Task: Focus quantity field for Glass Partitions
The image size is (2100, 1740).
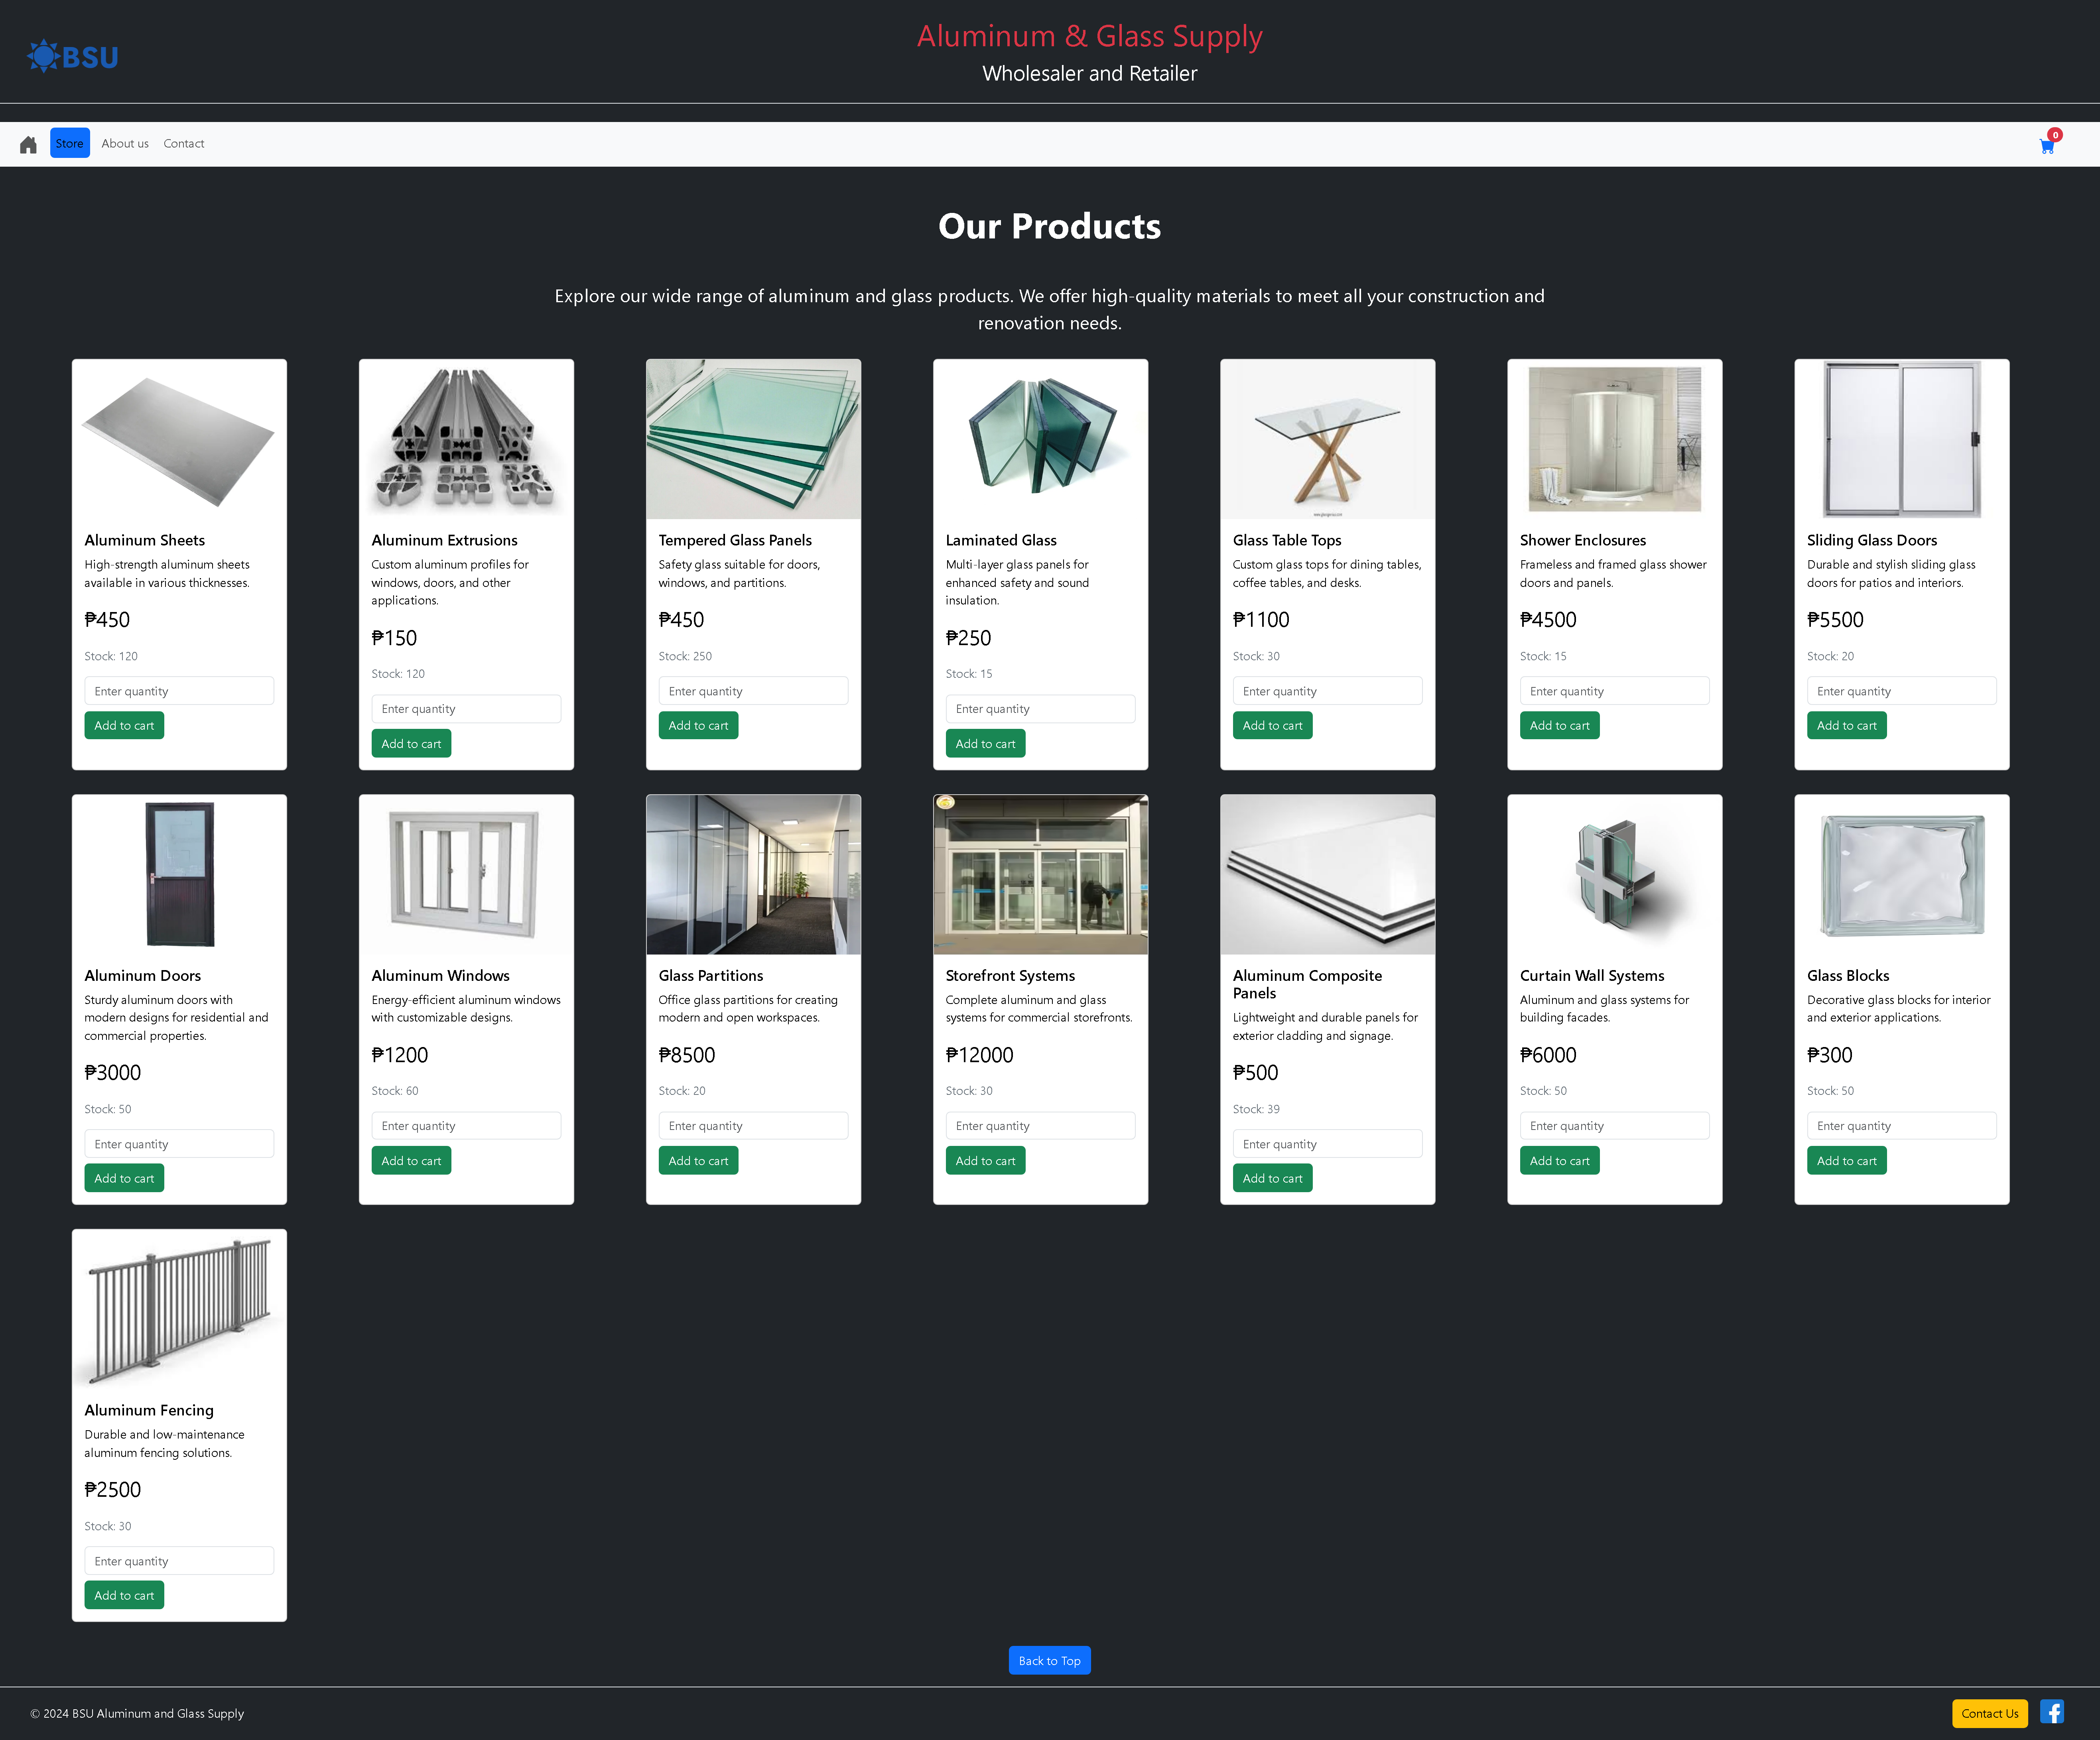Action: [x=753, y=1126]
